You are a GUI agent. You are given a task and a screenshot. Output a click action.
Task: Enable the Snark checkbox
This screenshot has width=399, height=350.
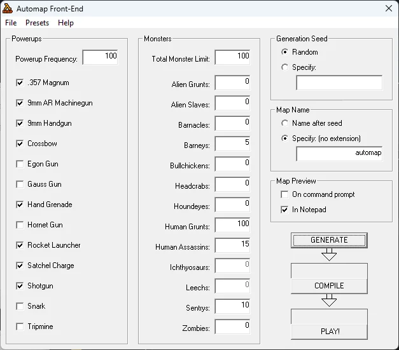click(20, 306)
